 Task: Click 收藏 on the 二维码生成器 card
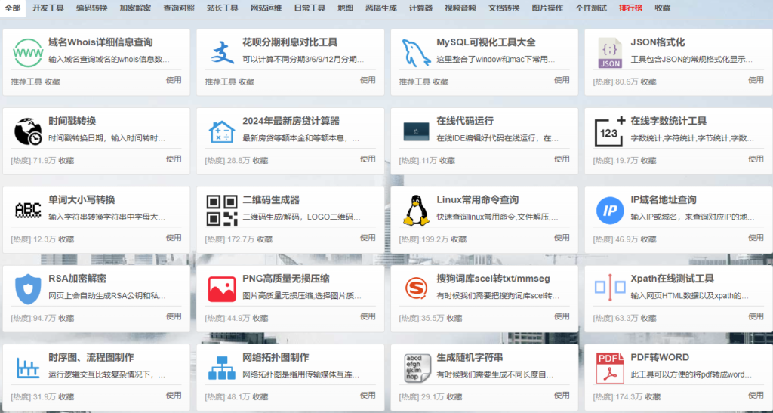coord(264,239)
